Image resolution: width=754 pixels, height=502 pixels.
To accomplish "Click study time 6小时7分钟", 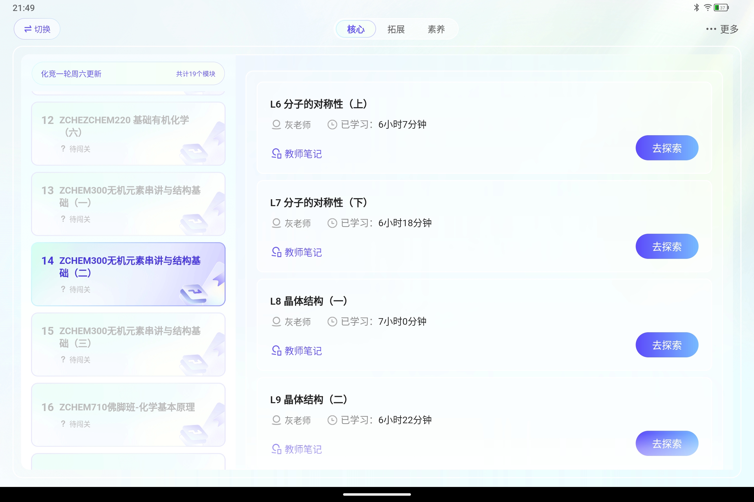I will [402, 125].
